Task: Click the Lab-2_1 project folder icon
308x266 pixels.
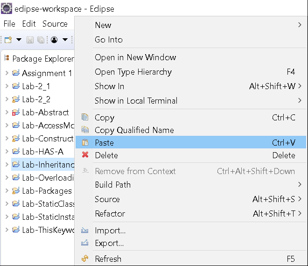Action: (16, 86)
